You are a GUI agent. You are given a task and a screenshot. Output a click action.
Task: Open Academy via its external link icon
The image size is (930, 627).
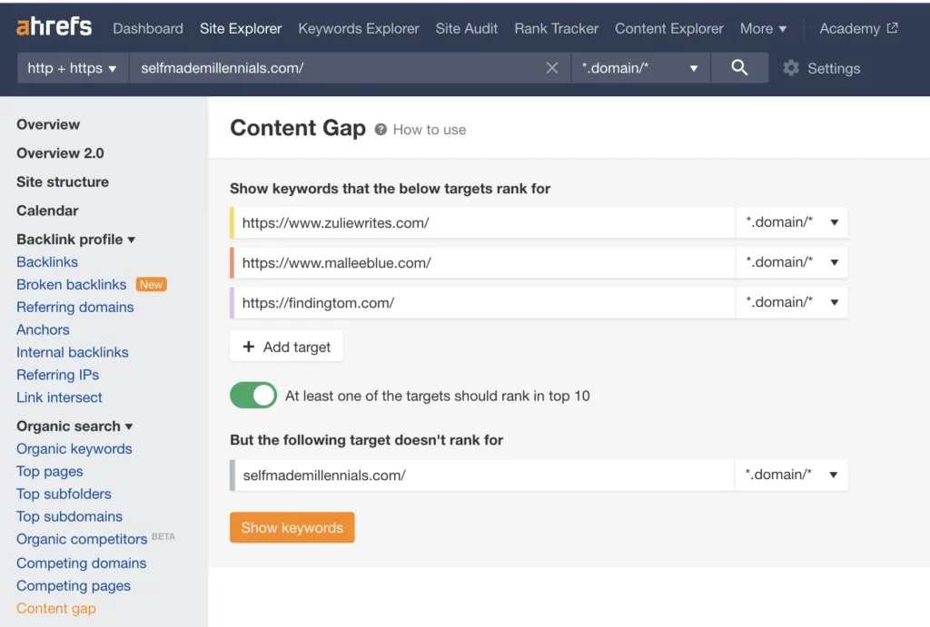pos(891,27)
